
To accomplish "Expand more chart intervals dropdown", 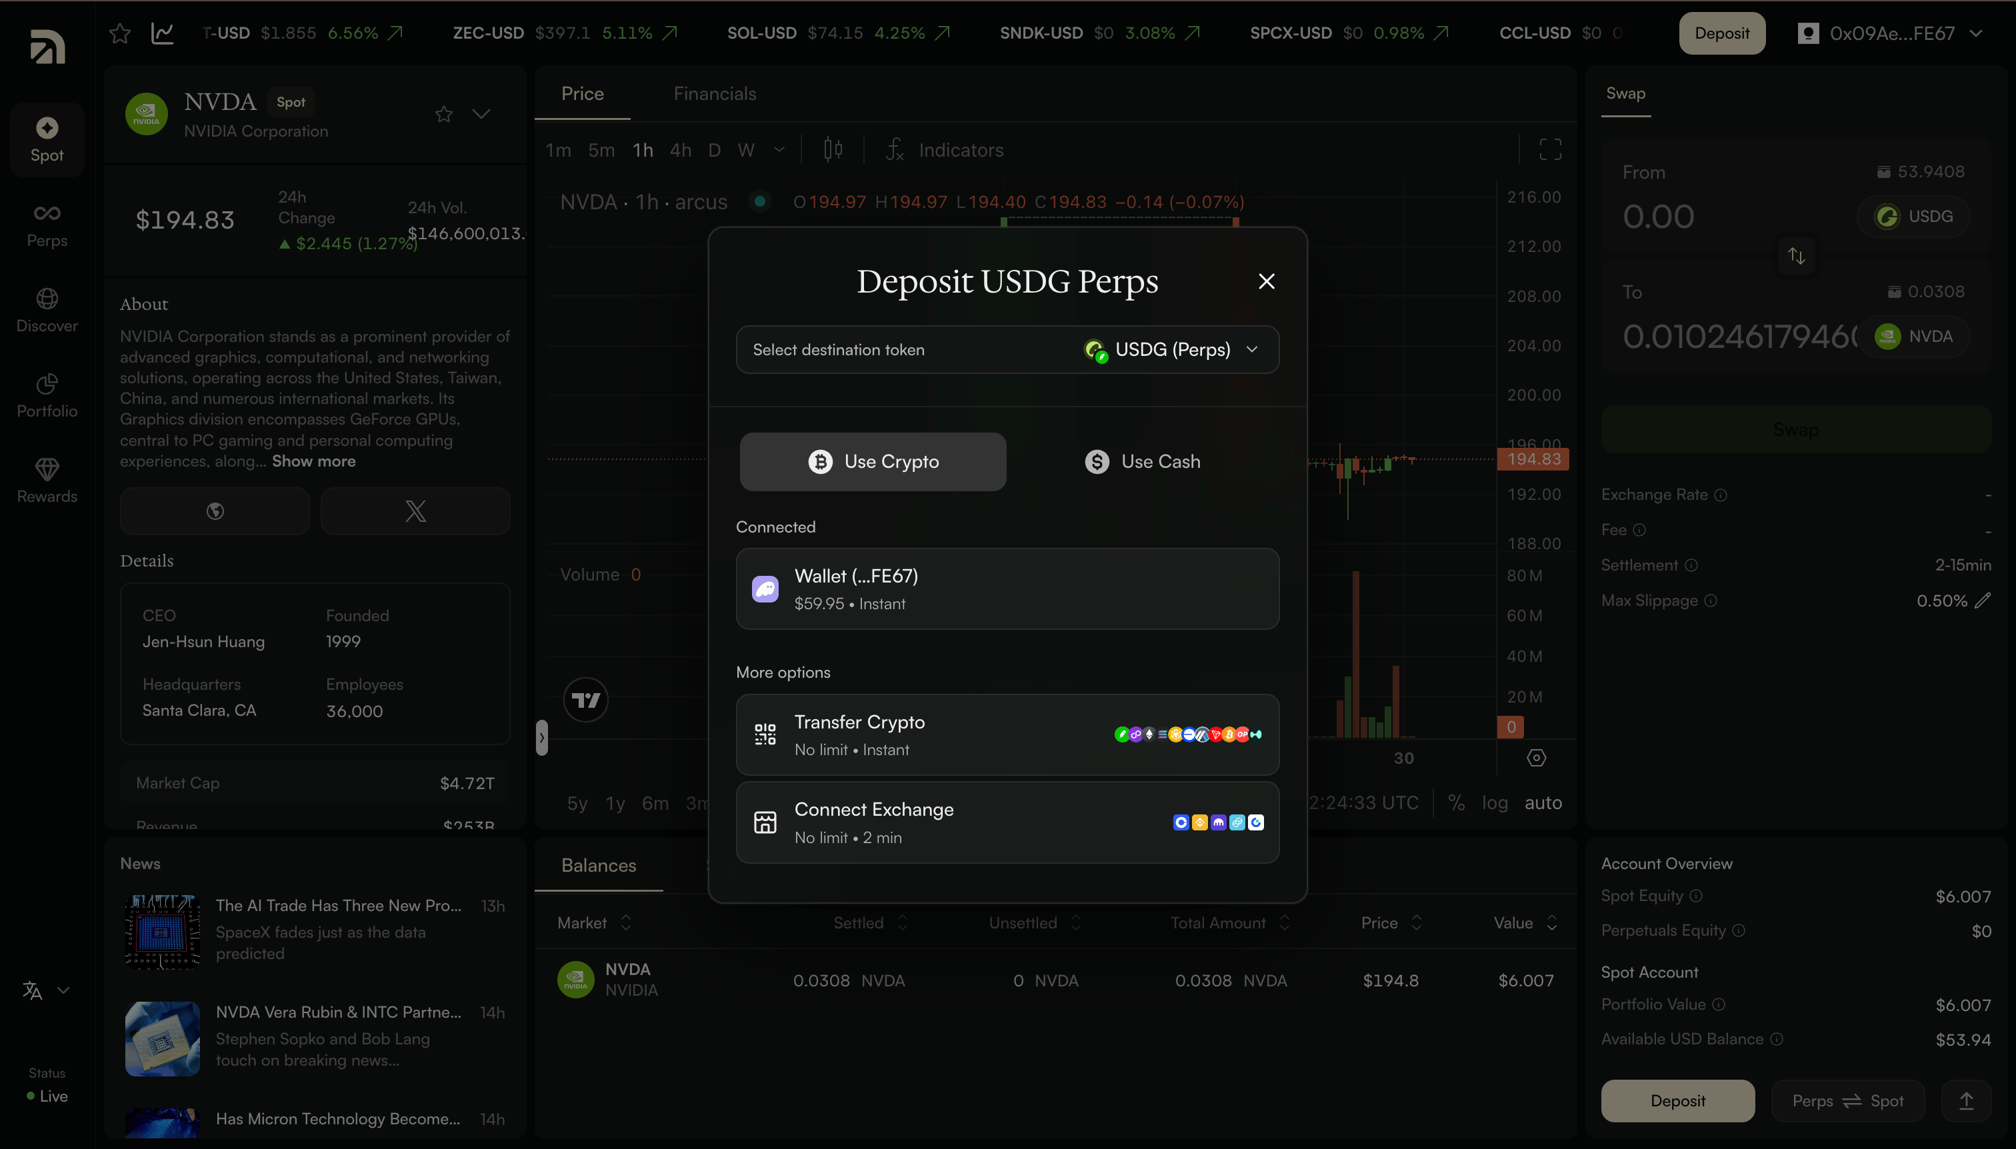I will (779, 150).
